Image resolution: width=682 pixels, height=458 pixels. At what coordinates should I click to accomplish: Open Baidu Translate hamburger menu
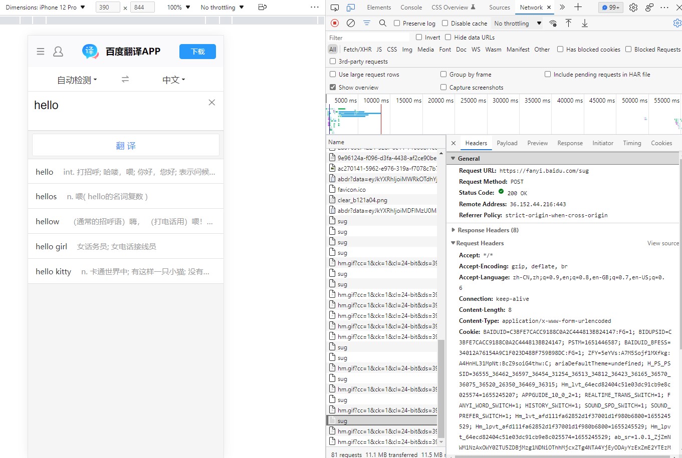41,52
